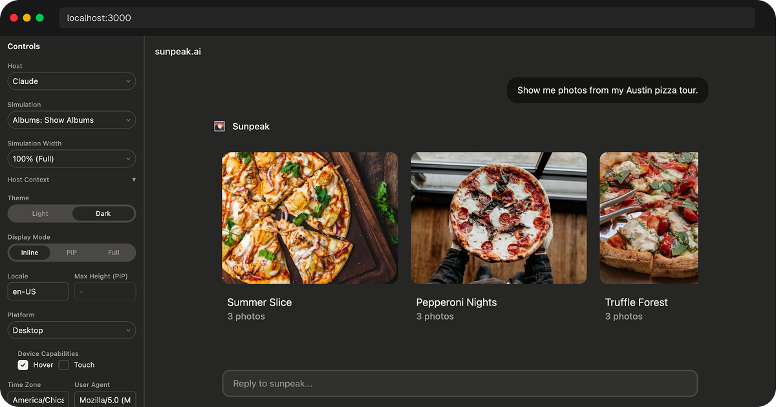The width and height of the screenshot is (776, 407).
Task: Click the Reply to sunpeak input field
Action: click(460, 384)
